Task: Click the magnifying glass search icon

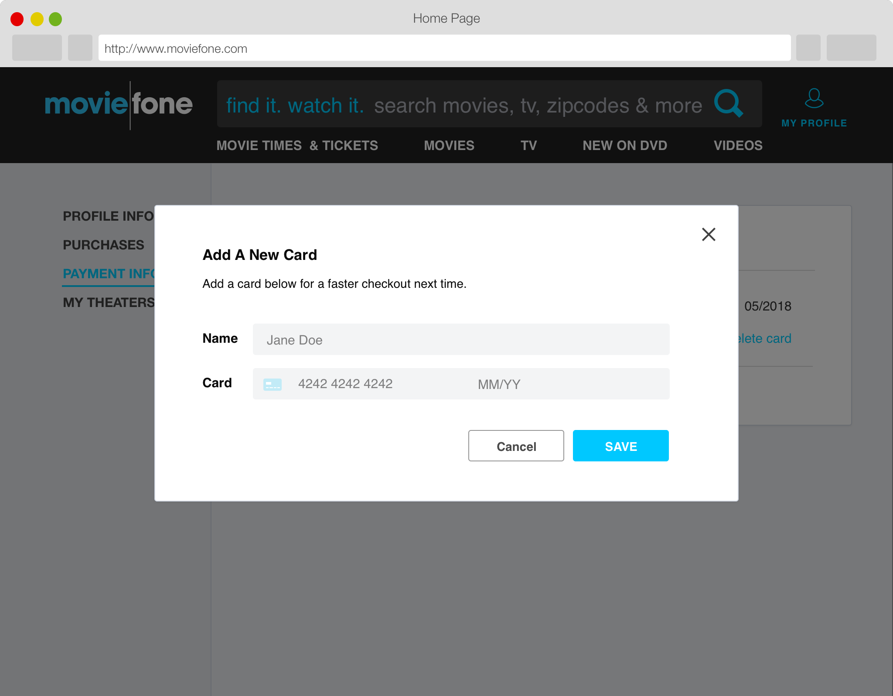Action: [x=728, y=103]
